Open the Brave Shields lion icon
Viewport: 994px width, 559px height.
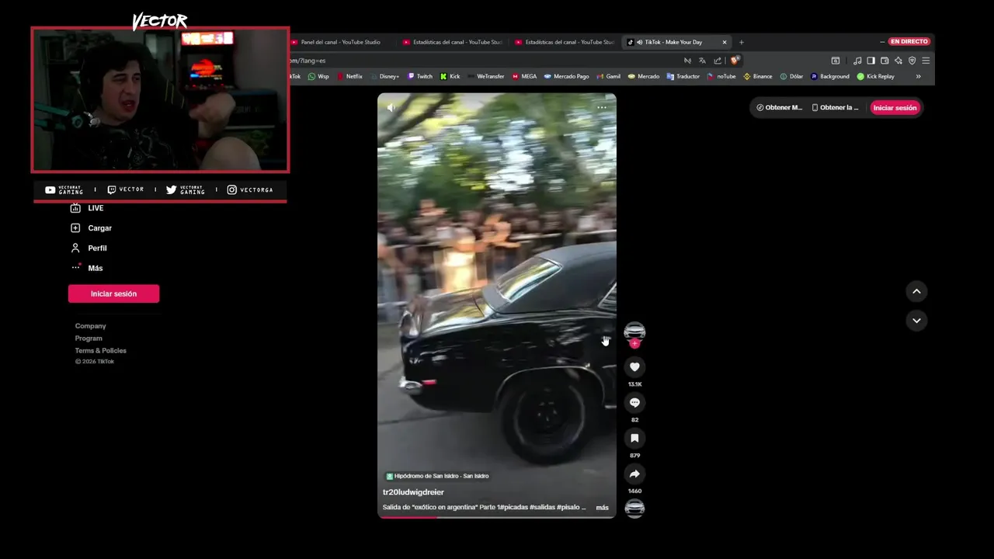point(735,61)
